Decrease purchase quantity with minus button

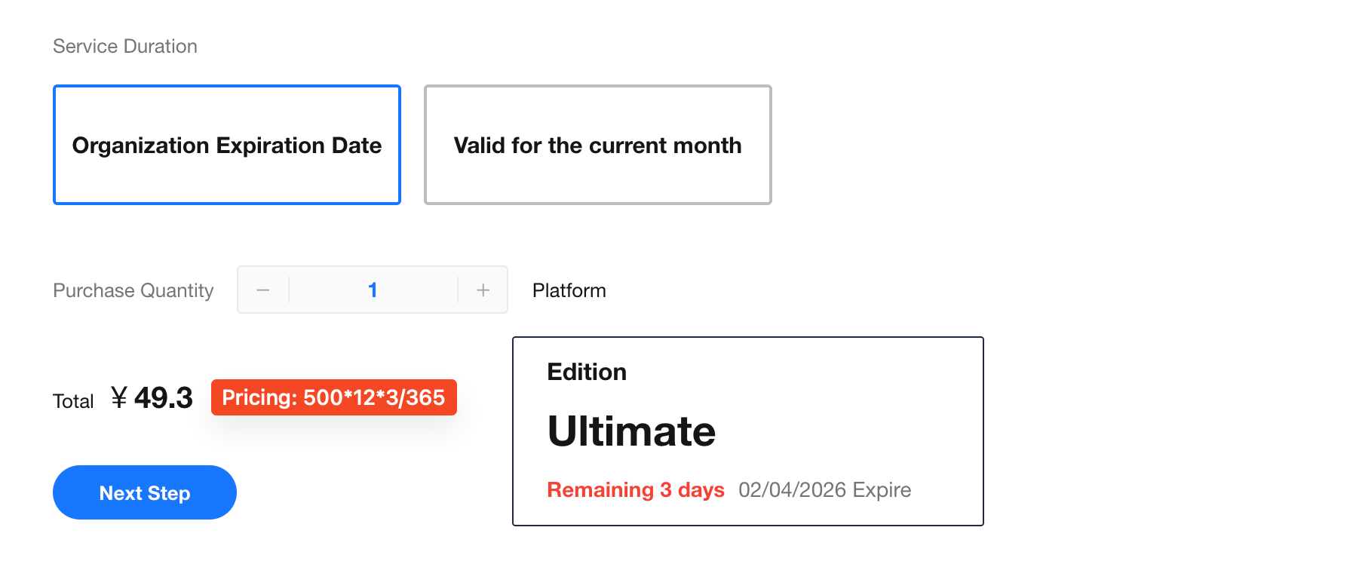pos(263,290)
